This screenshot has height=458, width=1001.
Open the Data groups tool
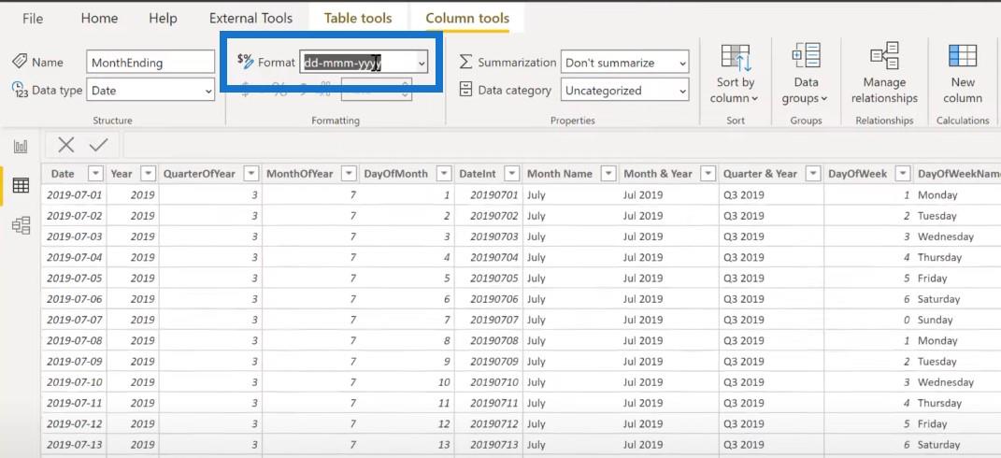806,74
